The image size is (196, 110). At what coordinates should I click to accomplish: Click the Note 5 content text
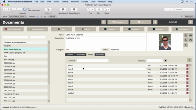pos(70,69)
